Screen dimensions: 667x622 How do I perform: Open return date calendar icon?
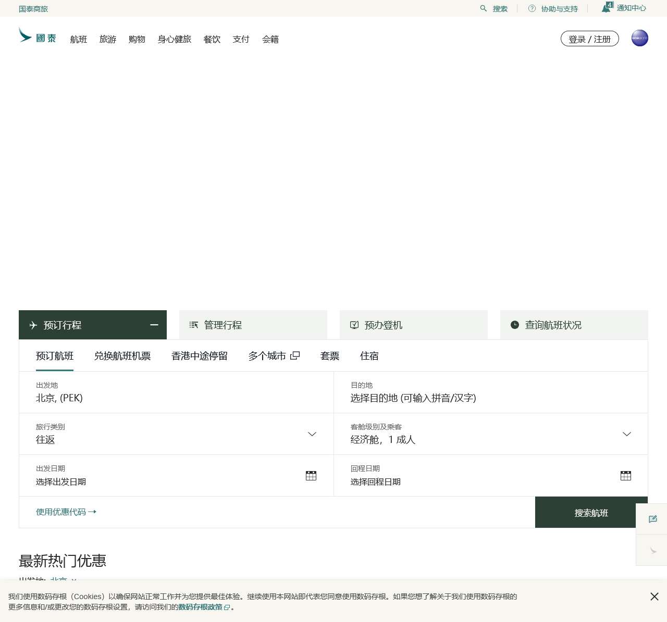(626, 475)
